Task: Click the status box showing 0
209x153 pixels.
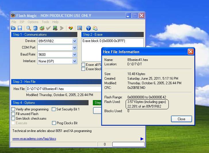Action: [x=105, y=144]
